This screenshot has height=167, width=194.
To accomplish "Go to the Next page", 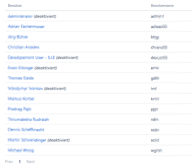I will 30,162.
